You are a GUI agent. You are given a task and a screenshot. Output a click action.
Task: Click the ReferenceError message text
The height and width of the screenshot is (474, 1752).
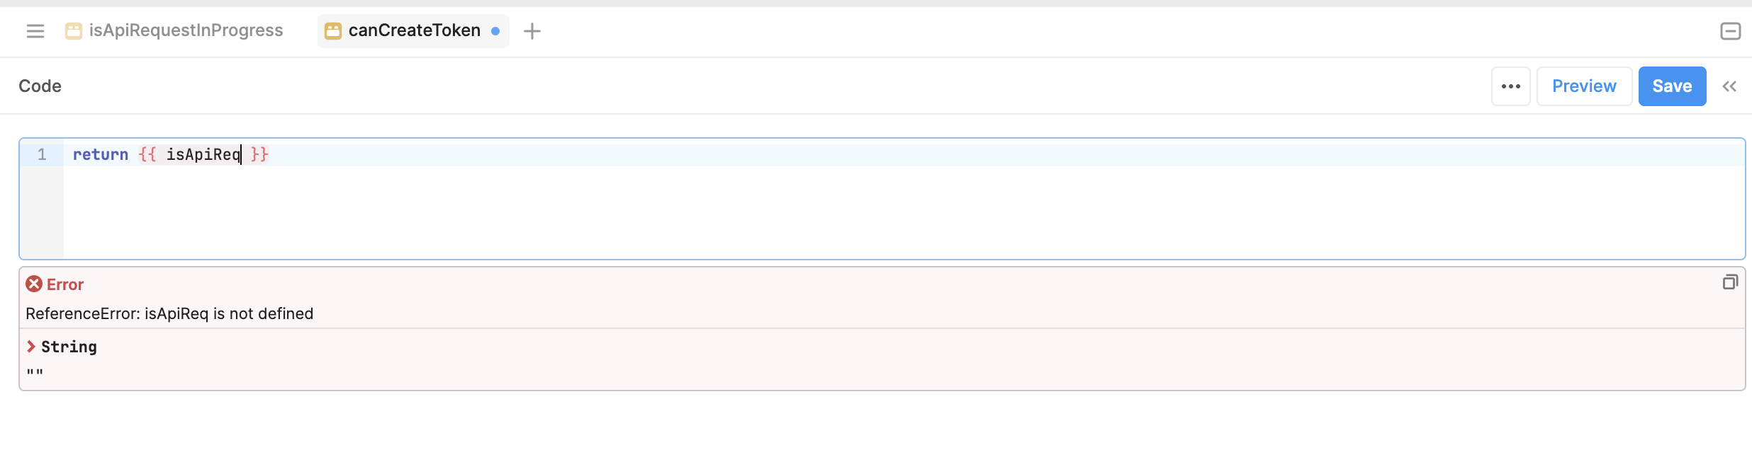pyautogui.click(x=169, y=313)
